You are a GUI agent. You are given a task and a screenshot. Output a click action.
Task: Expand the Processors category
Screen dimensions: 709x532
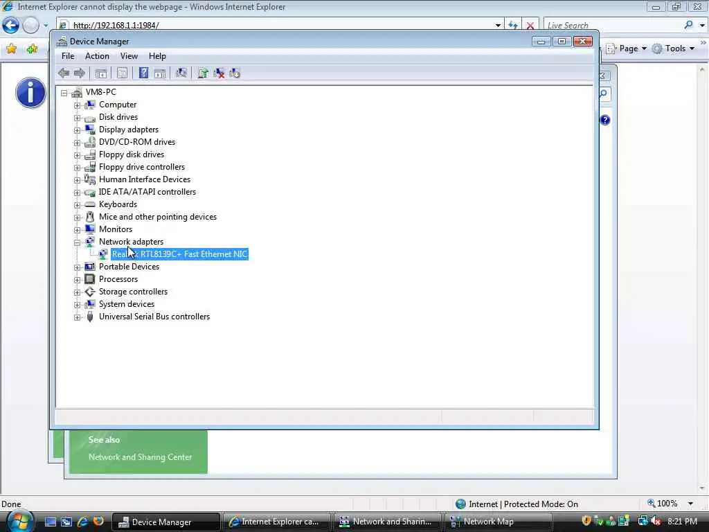pyautogui.click(x=78, y=280)
